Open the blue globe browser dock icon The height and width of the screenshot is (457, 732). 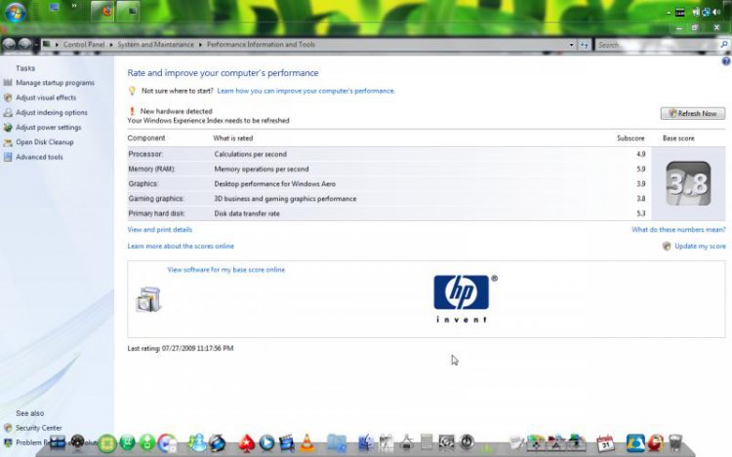point(635,443)
